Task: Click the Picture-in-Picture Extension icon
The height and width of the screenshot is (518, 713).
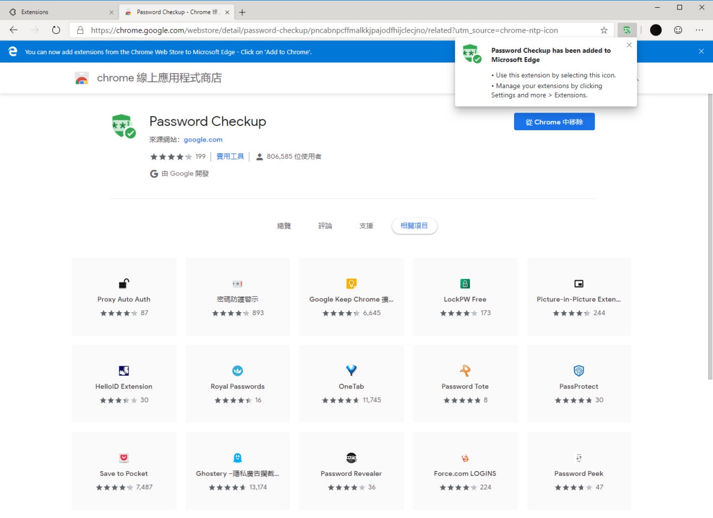Action: click(x=579, y=284)
